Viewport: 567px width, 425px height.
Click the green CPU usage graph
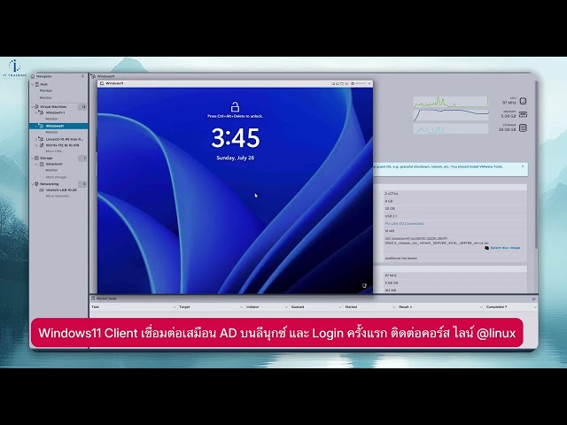tap(451, 102)
